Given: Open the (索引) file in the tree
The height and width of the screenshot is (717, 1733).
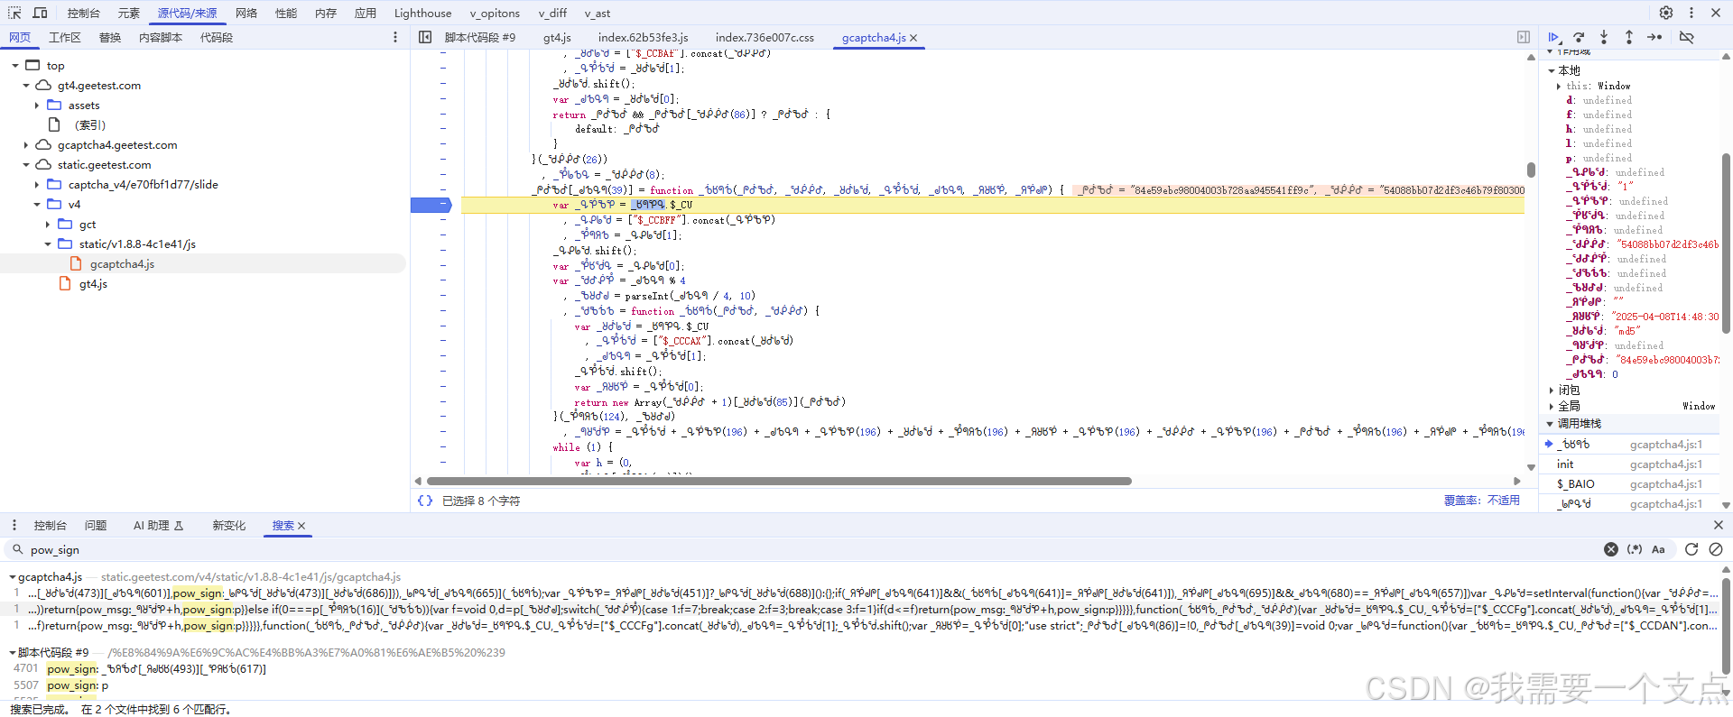Looking at the screenshot, I should coord(90,125).
